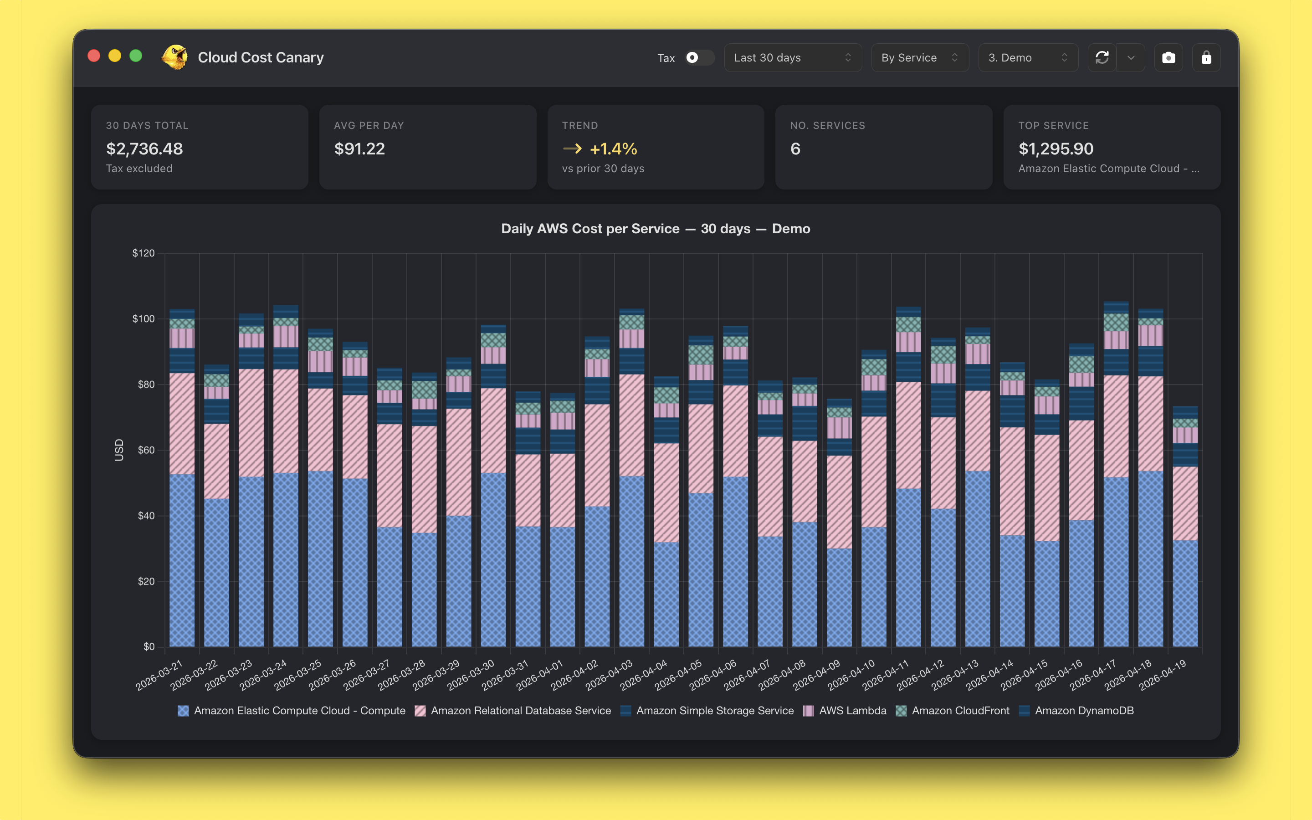Open the 3. Demo profile dropdown
The width and height of the screenshot is (1312, 820).
coord(1028,57)
